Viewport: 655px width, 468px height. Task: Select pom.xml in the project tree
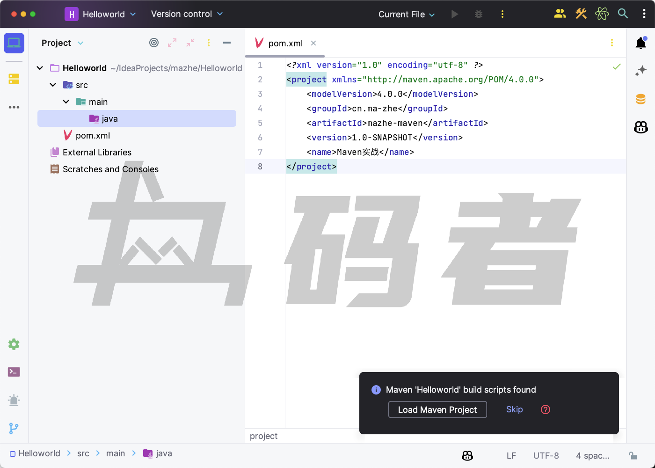[93, 136]
